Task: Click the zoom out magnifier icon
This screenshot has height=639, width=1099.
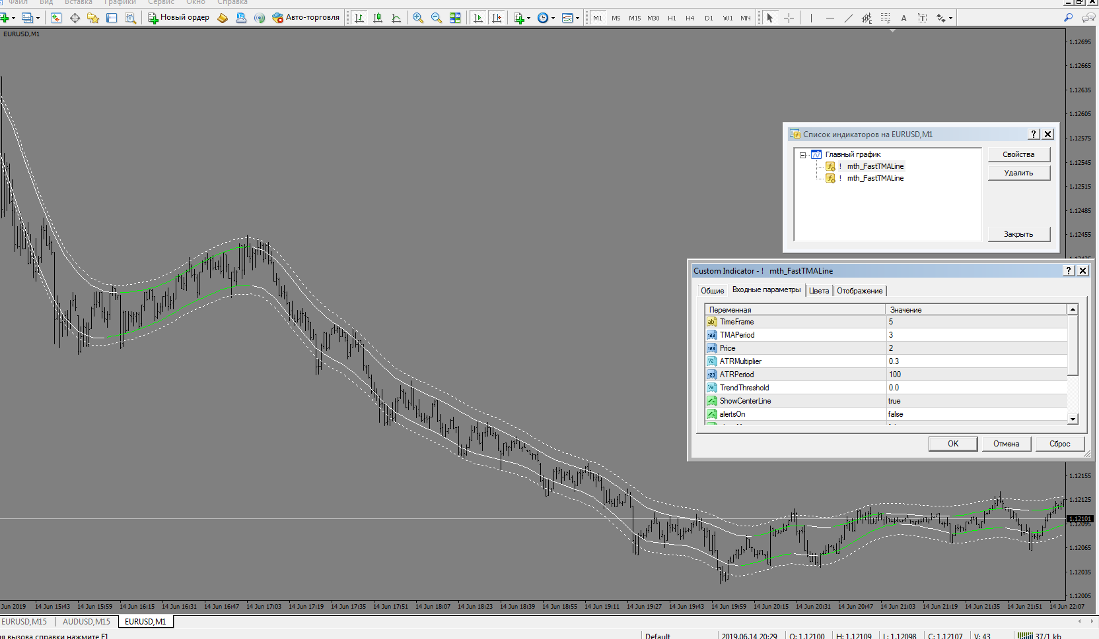Action: point(437,18)
